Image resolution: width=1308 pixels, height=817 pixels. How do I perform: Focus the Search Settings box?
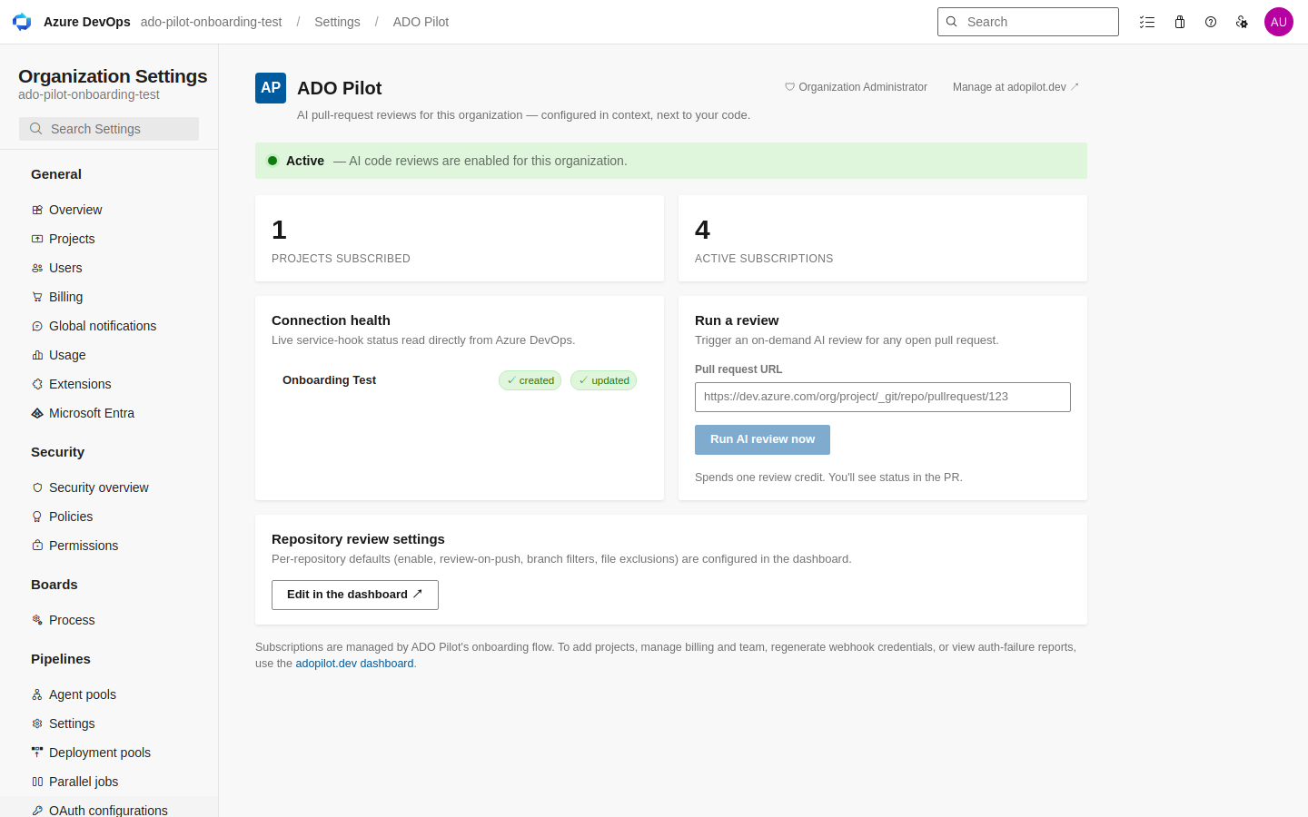pos(109,129)
